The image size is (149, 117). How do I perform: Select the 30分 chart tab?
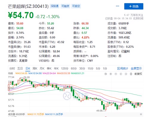(82, 68)
